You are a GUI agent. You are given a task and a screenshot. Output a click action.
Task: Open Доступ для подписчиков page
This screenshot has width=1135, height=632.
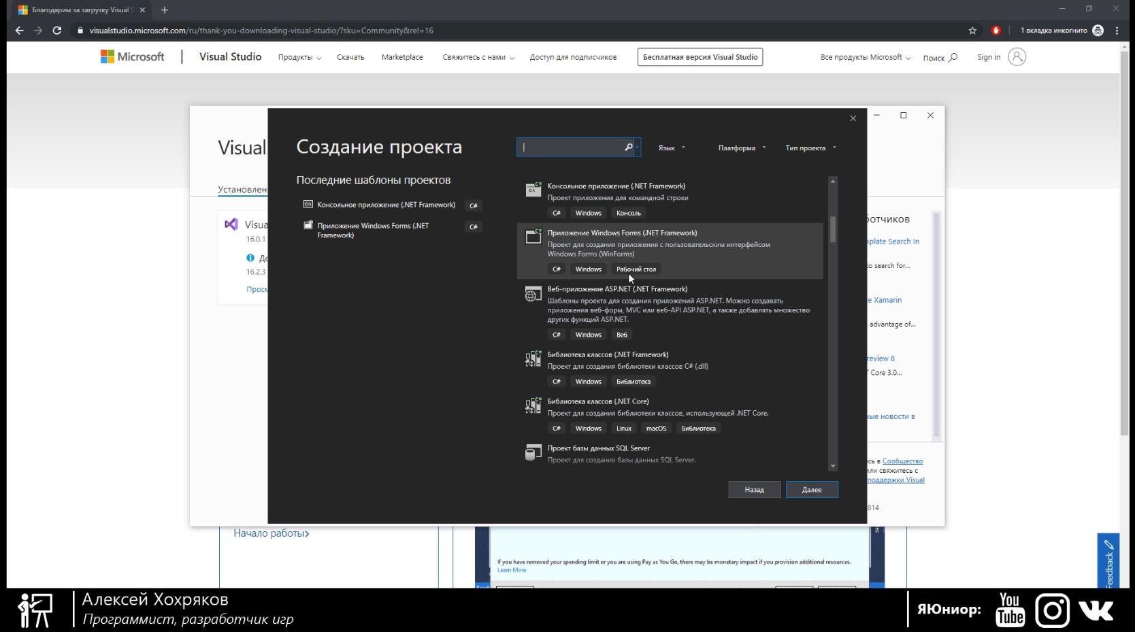573,57
